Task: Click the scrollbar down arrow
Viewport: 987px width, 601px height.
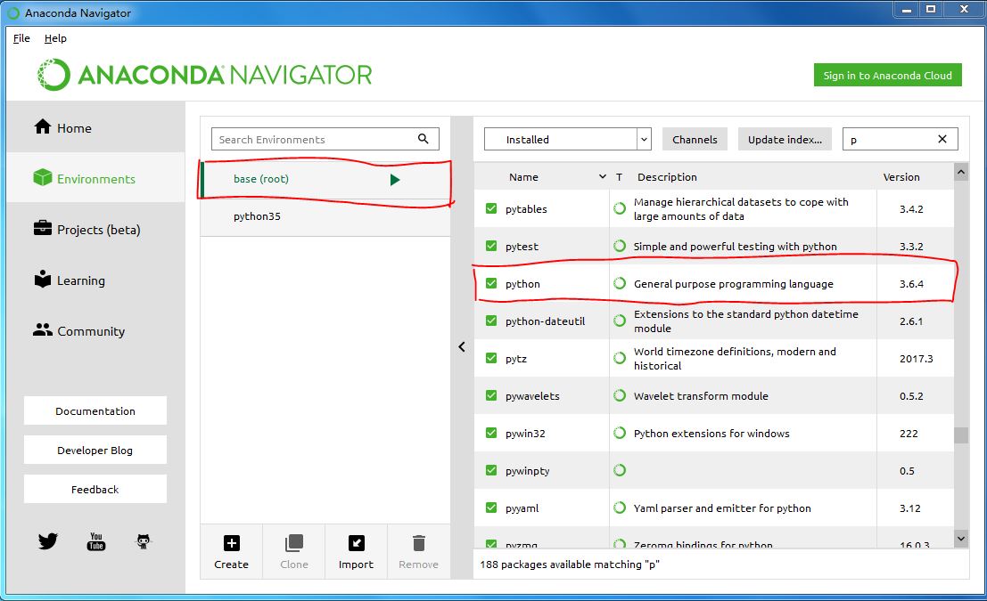Action: tap(960, 538)
